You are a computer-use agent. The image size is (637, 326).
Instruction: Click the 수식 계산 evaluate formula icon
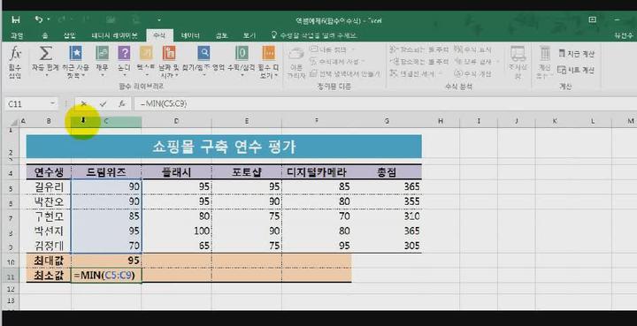458,73
